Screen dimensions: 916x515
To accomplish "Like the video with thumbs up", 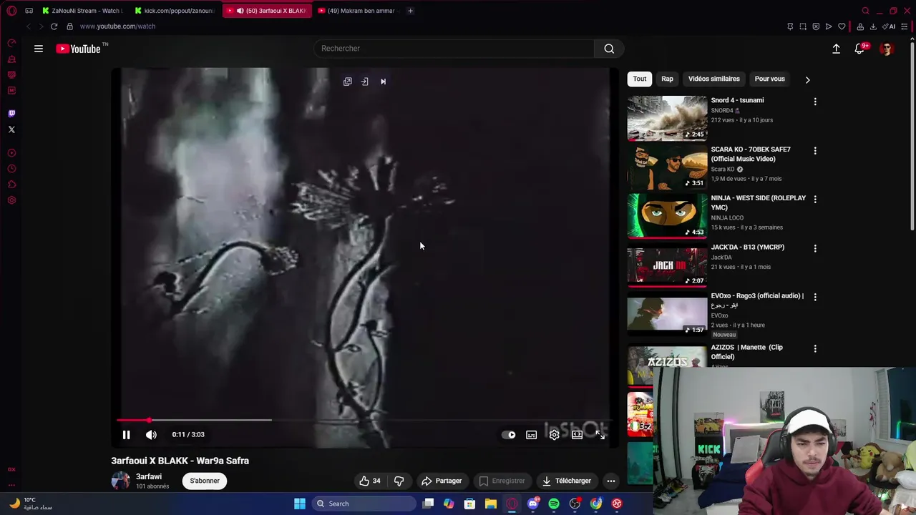I will tap(370, 481).
